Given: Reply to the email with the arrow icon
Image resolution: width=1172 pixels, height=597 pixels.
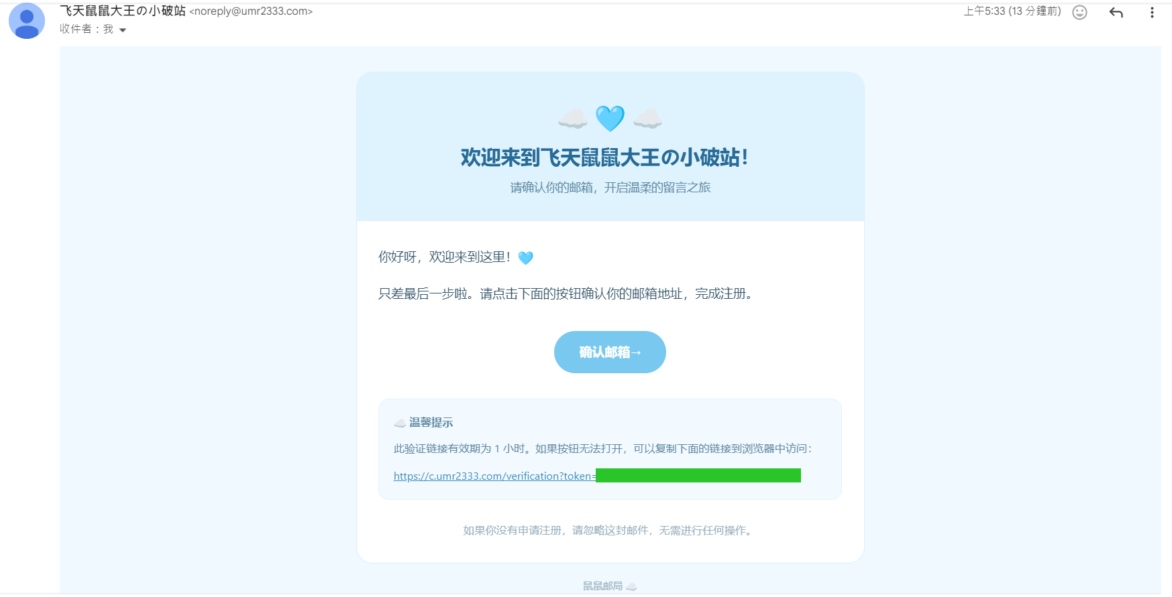Looking at the screenshot, I should tap(1116, 12).
